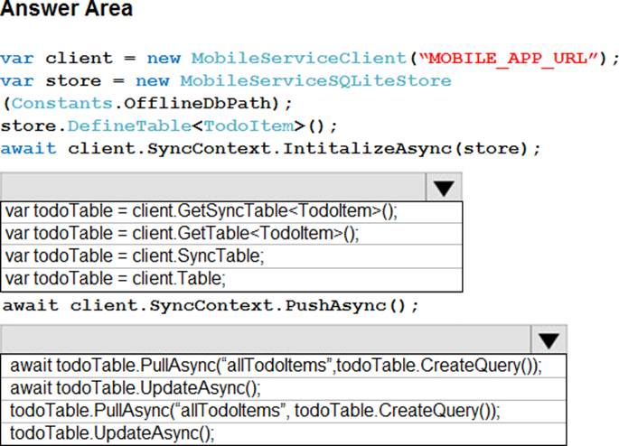Screen dimensions: 619x446
Task: Select client.GetSyncTable<TodoItem>() option
Action: pos(202,211)
